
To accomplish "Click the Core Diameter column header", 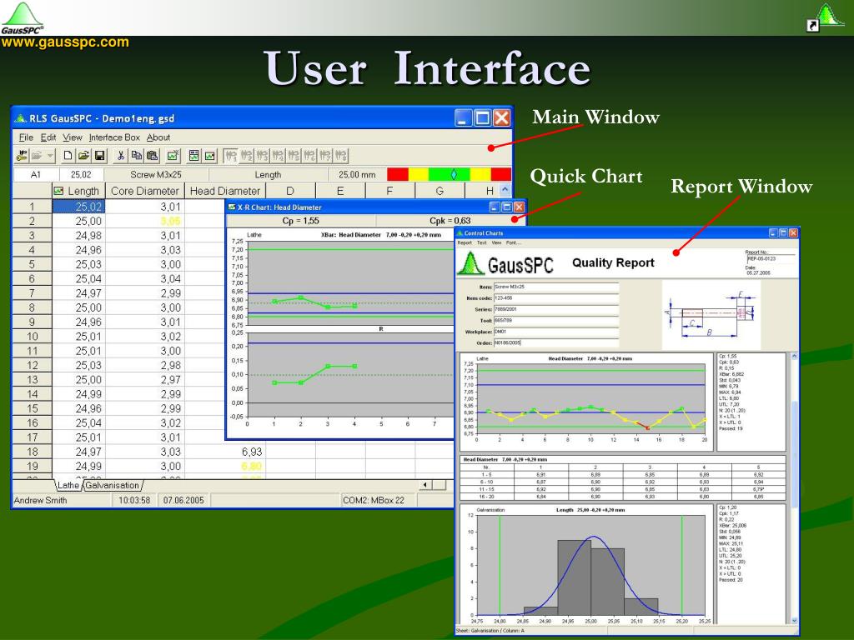I will (145, 191).
